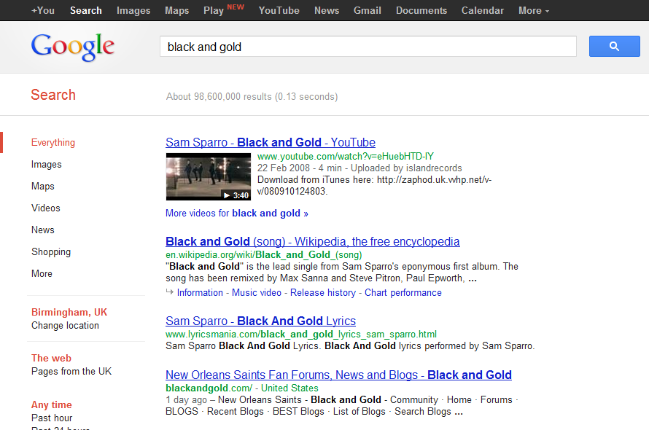Click the Saints result '1 day ago' snippet
Viewport: 649px width, 430px height.
tap(342, 405)
